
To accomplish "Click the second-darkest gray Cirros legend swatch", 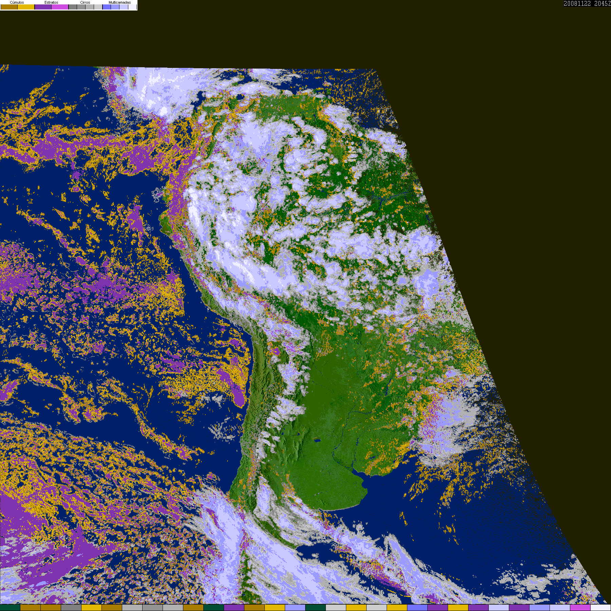I will 81,7.
